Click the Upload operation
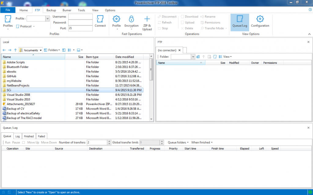Screen dimensions: 313x195 [187, 22]
